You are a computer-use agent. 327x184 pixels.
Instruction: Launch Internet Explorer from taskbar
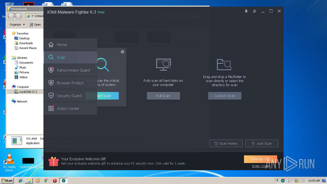(20, 181)
